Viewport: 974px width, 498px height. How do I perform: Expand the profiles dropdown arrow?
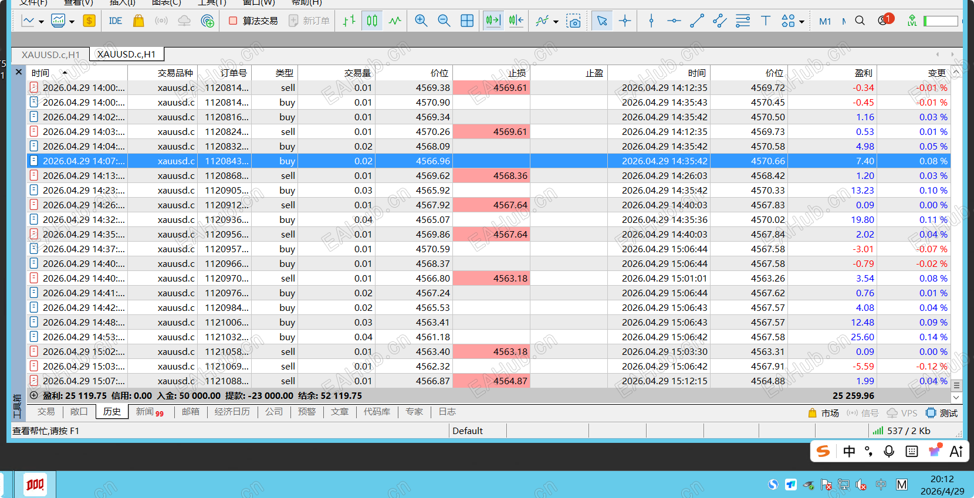pyautogui.click(x=72, y=22)
